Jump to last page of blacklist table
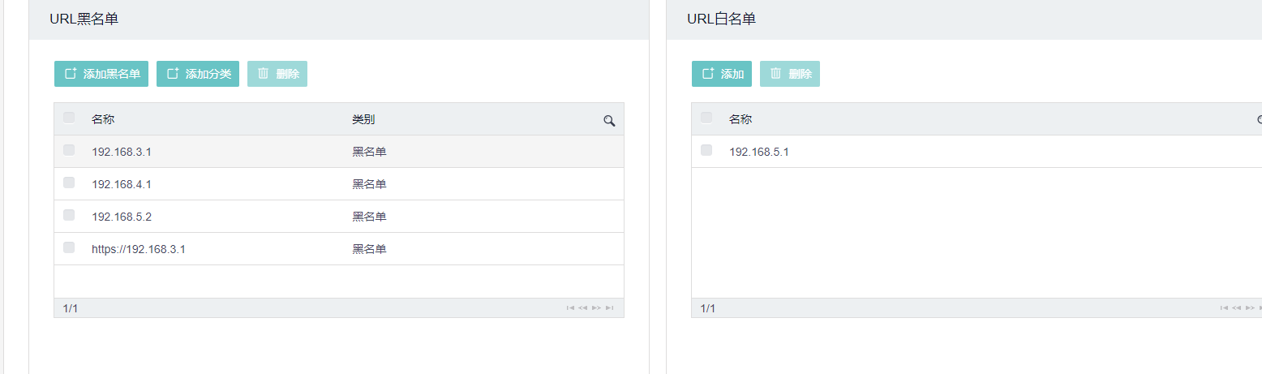The width and height of the screenshot is (1262, 374). click(609, 308)
